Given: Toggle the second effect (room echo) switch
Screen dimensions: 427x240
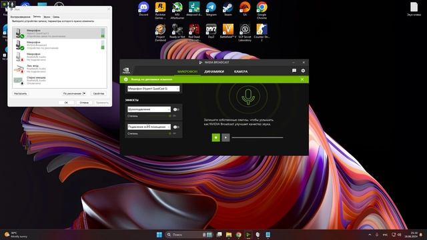Looking at the screenshot, I should tap(176, 127).
